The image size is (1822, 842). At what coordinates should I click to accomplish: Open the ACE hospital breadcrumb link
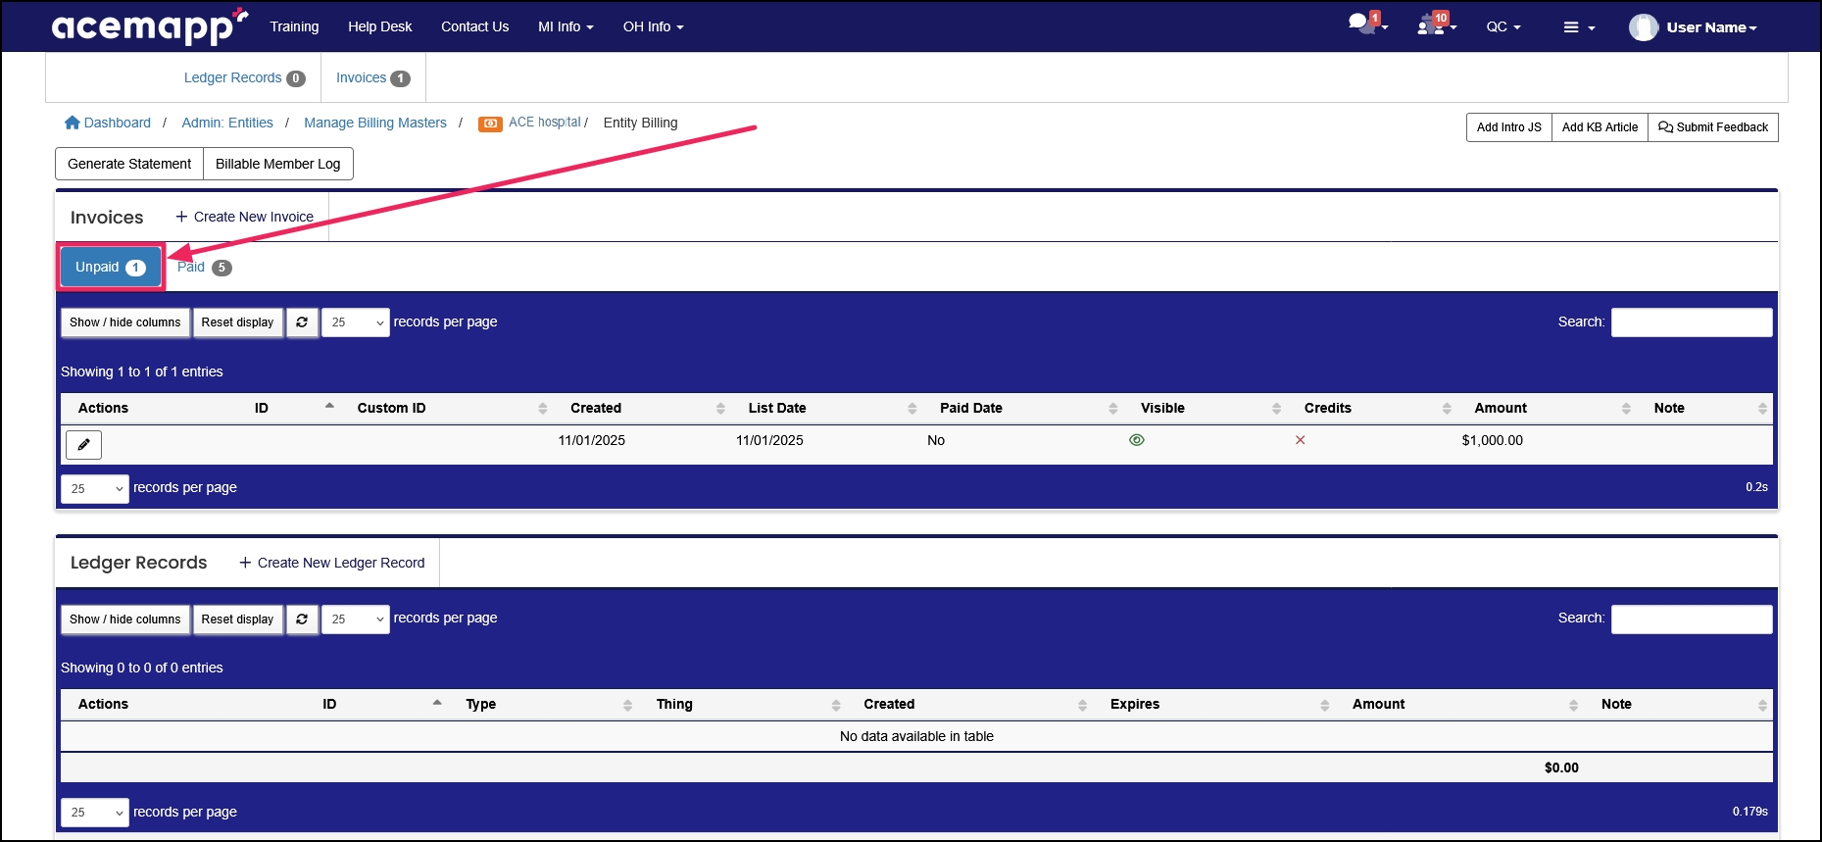click(545, 123)
